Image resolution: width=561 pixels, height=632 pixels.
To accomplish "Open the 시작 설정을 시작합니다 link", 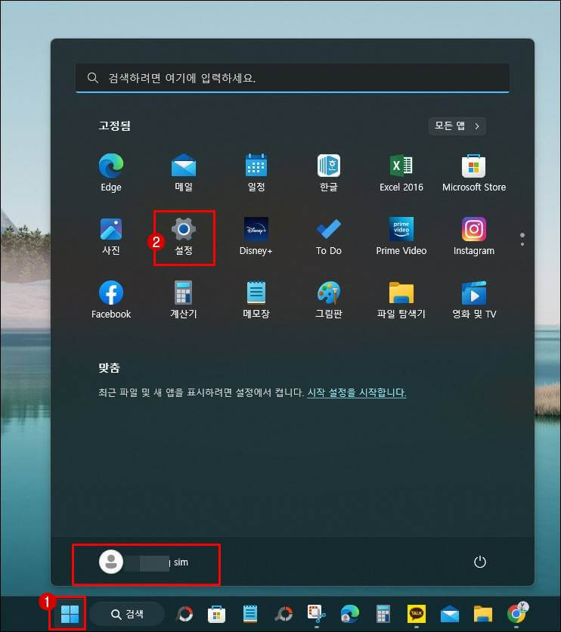I will click(357, 392).
